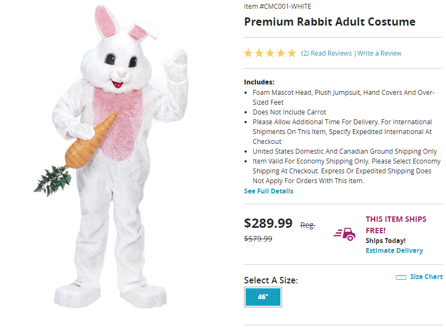Open Estimate Delivery link
446x327 pixels.
[394, 251]
